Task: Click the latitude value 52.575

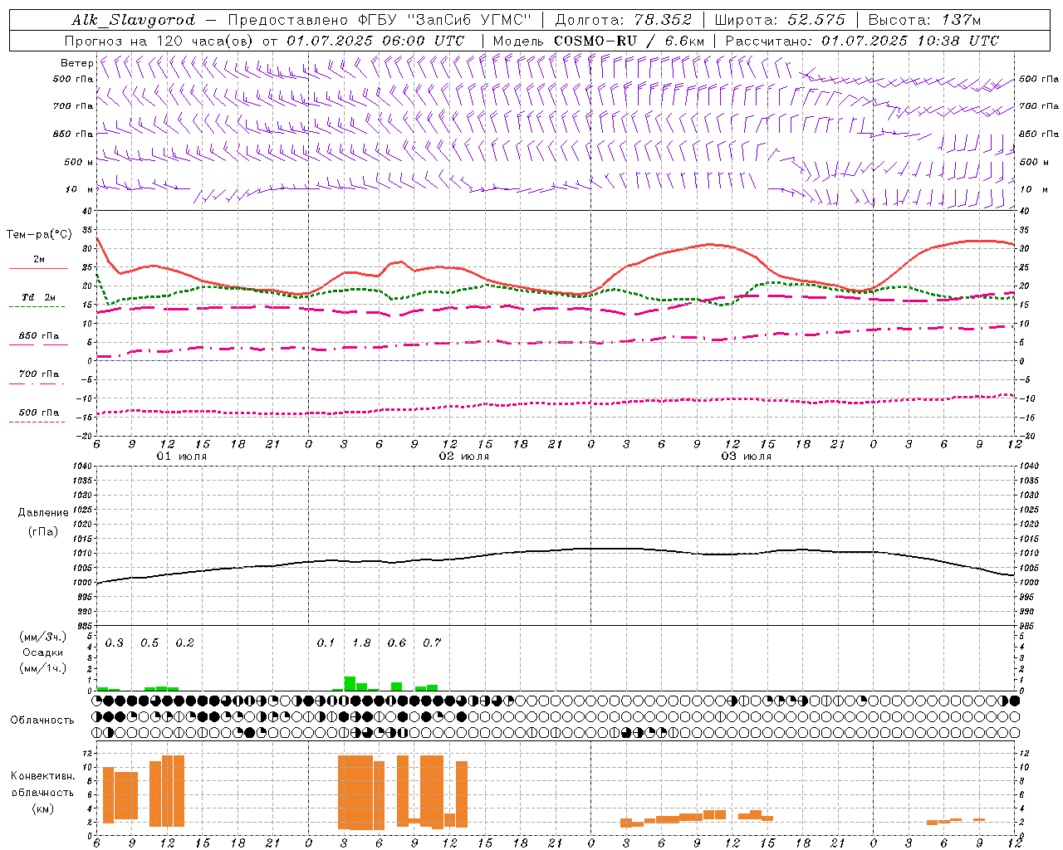Action: click(816, 20)
